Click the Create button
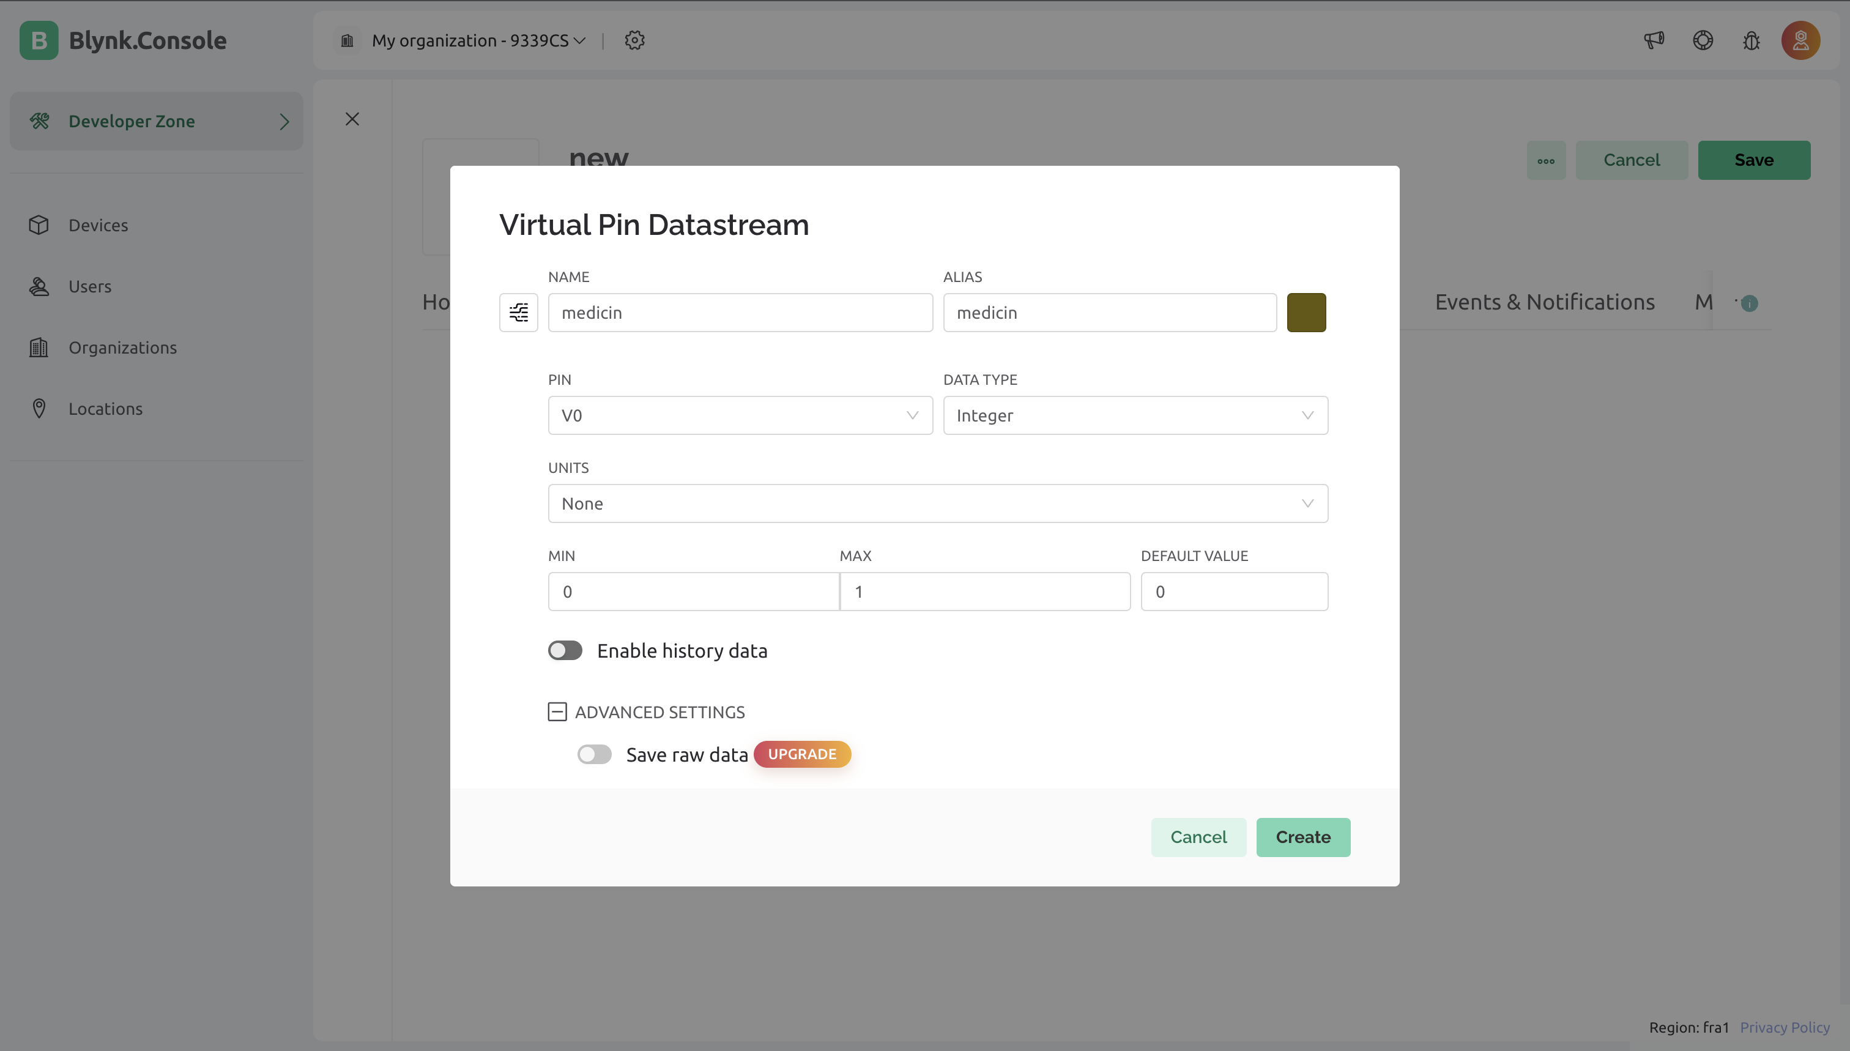Image resolution: width=1850 pixels, height=1051 pixels. click(x=1302, y=836)
